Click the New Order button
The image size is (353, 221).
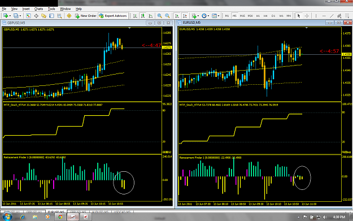tap(85, 16)
